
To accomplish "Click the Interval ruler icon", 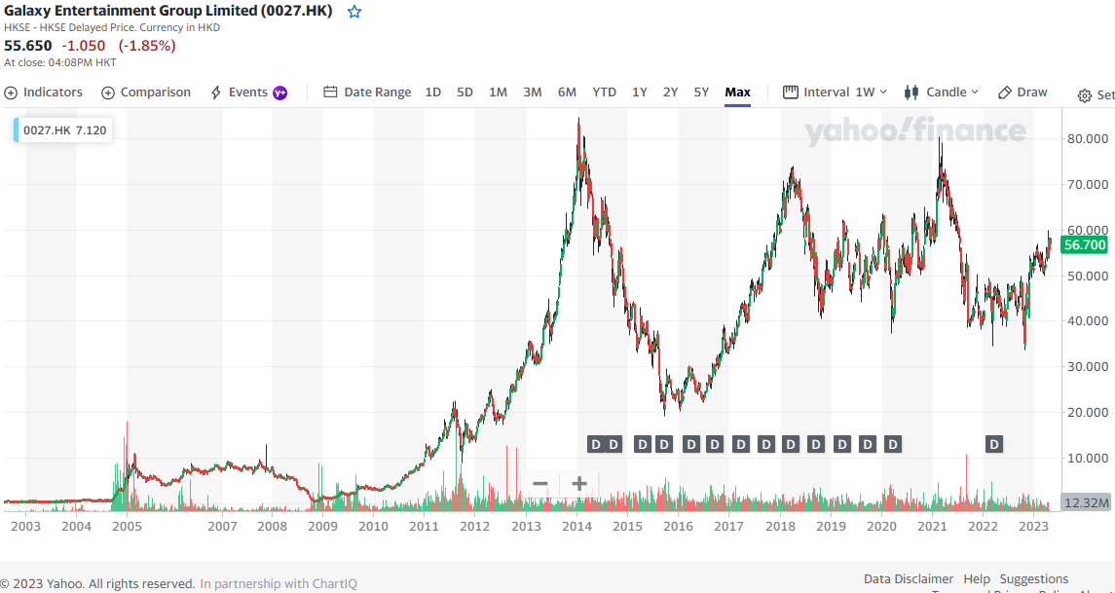I will pos(790,93).
